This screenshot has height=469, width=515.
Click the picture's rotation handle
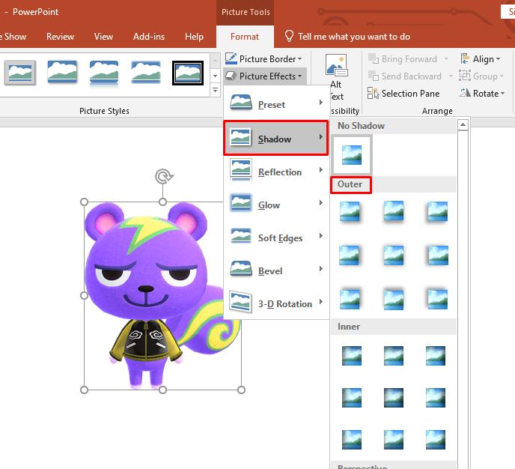click(x=164, y=177)
